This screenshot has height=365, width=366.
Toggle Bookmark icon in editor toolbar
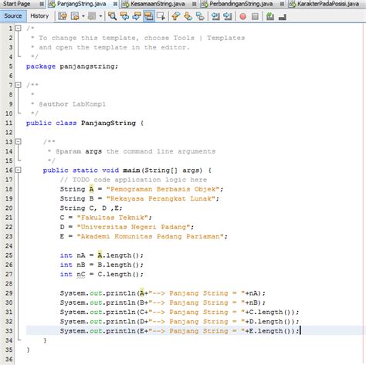point(200,16)
